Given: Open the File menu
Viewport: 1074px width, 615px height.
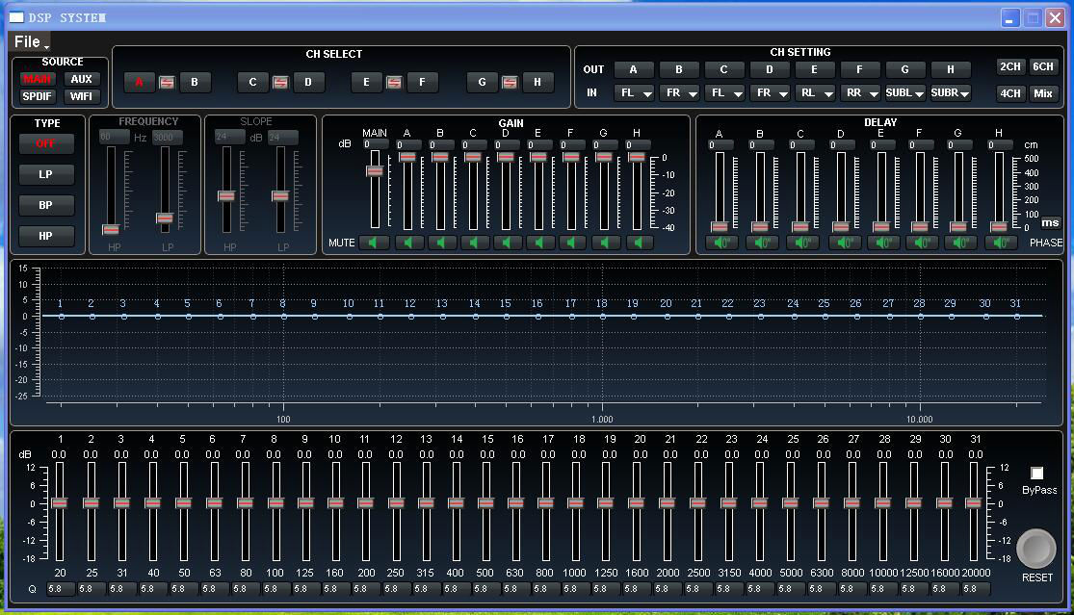Looking at the screenshot, I should [29, 41].
